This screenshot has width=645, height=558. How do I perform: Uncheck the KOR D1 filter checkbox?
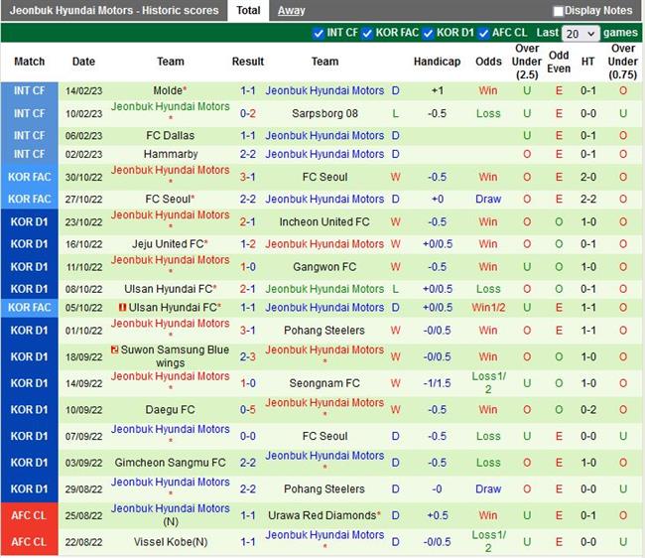coord(428,33)
